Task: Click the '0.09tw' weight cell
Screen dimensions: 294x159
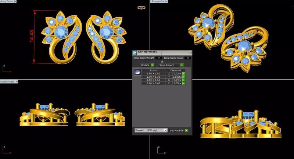Action: (x=178, y=80)
